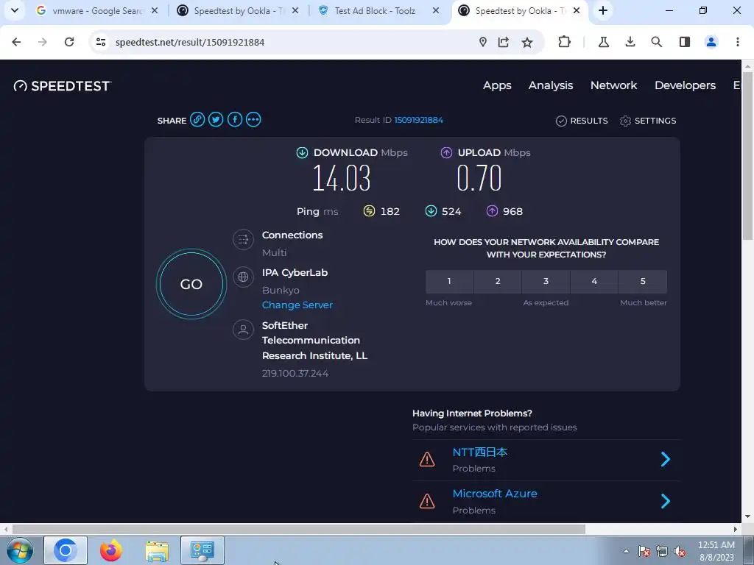This screenshot has width=754, height=565.
Task: Close the Test Ad Block tab
Action: point(436,10)
